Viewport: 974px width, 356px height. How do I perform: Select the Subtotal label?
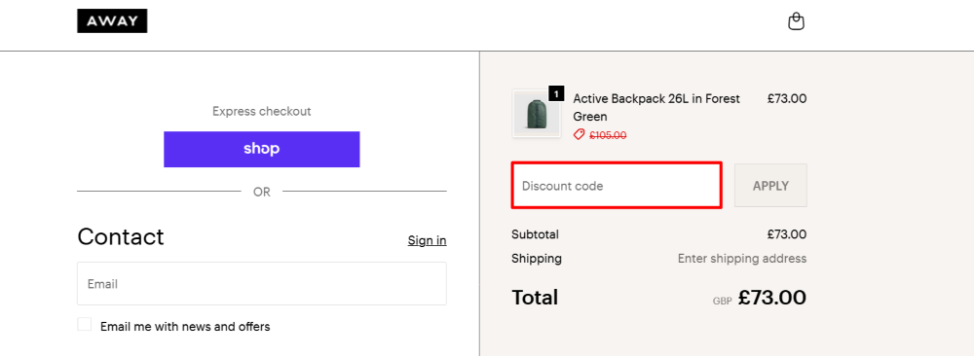535,234
